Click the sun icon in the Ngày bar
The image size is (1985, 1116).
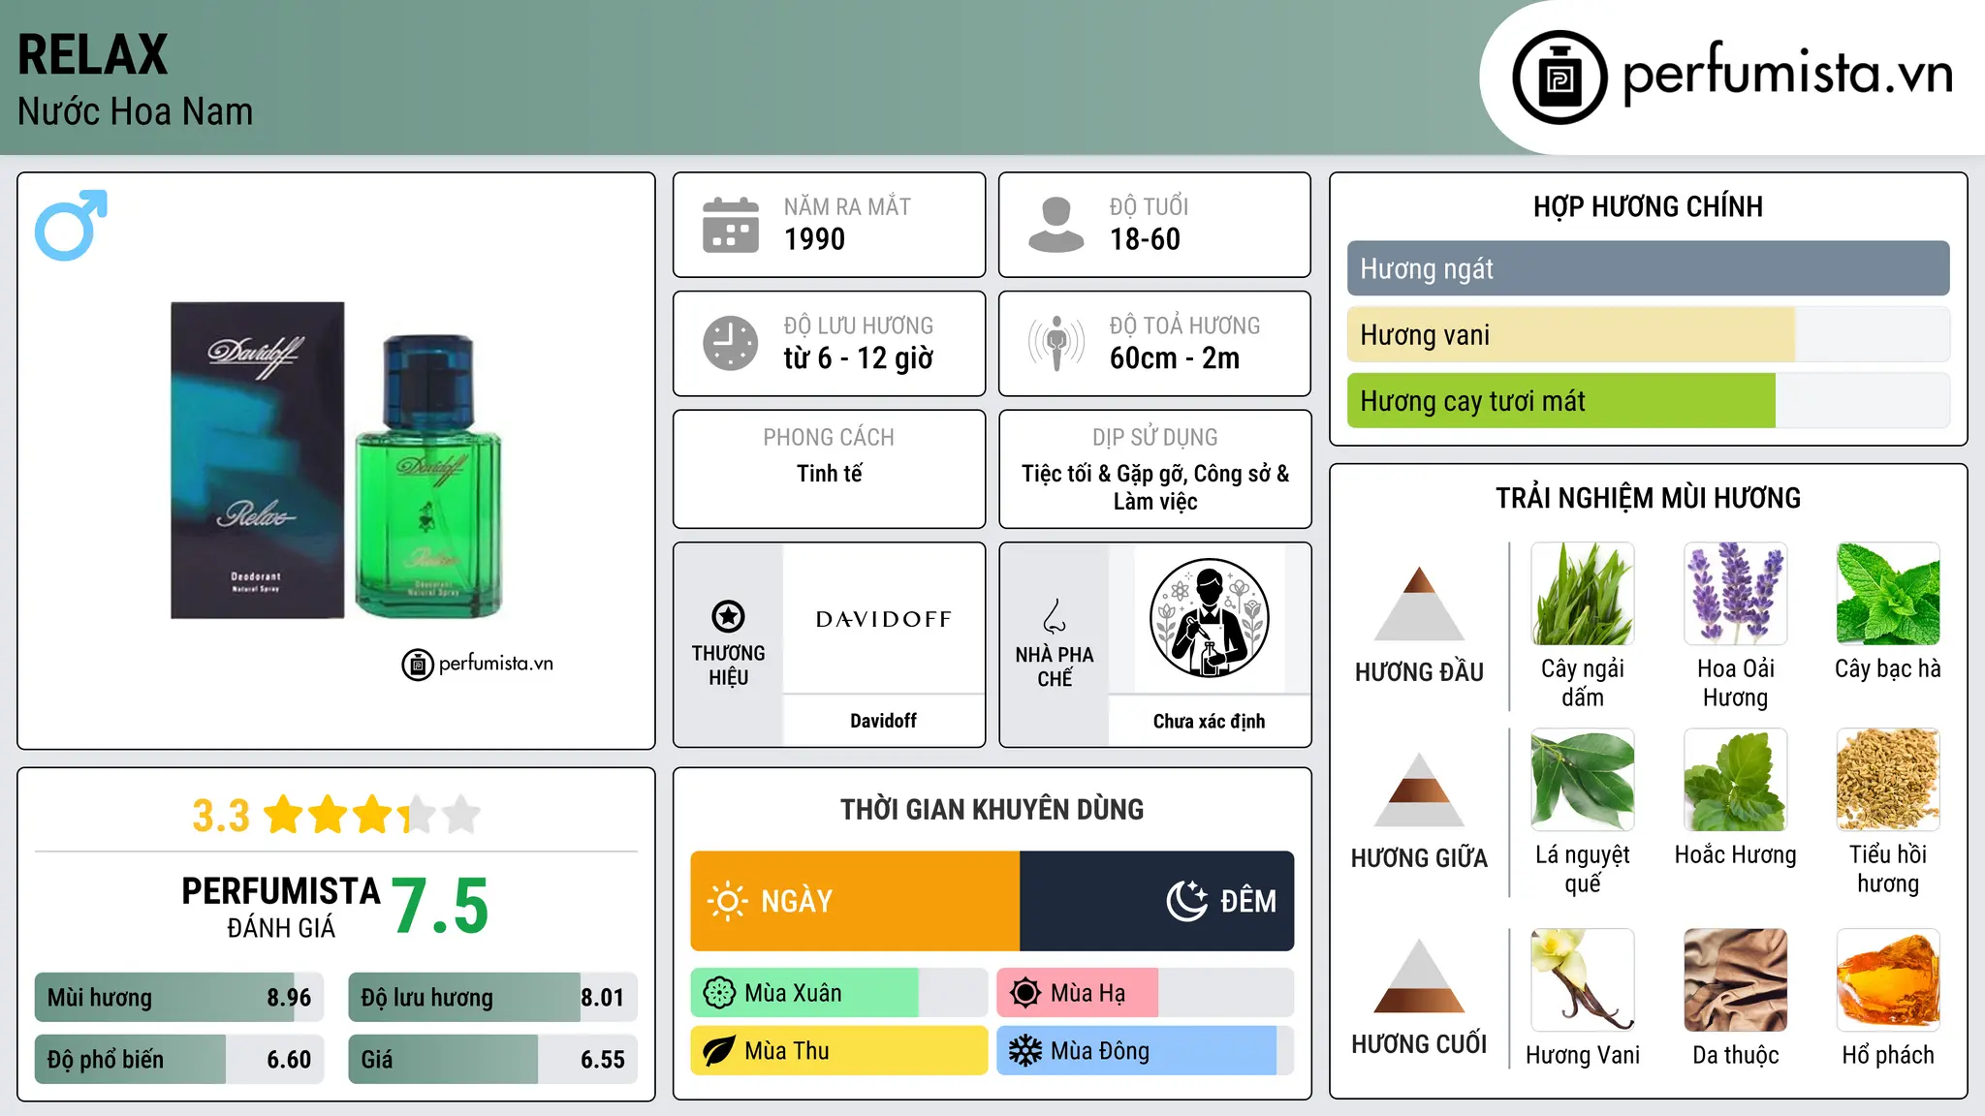(x=727, y=901)
